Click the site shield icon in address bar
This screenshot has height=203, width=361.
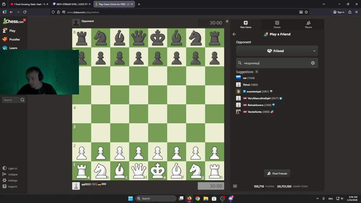click(x=53, y=12)
